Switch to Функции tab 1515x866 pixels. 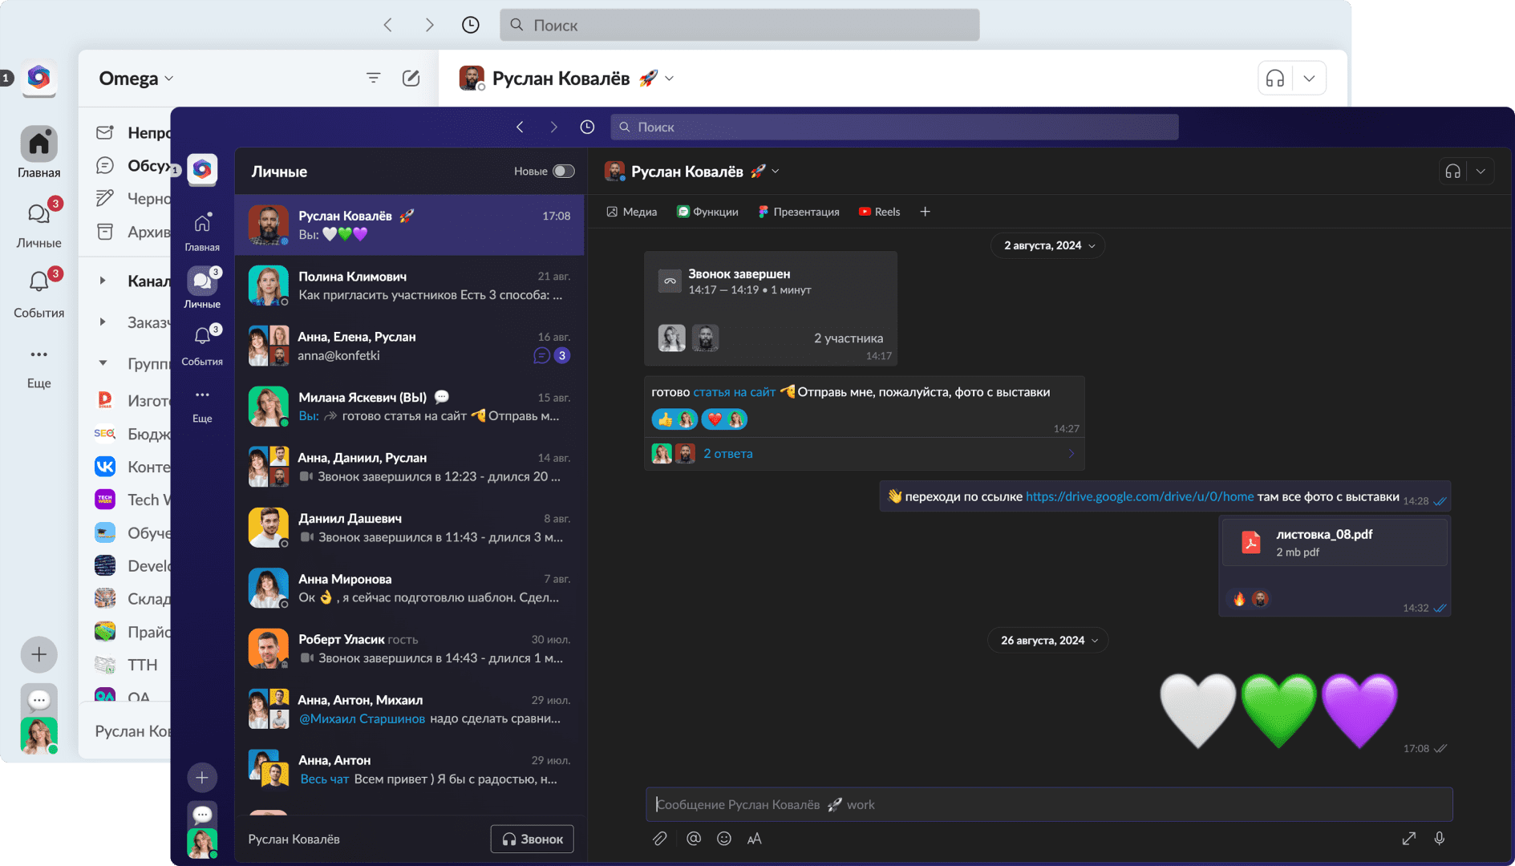(x=707, y=212)
